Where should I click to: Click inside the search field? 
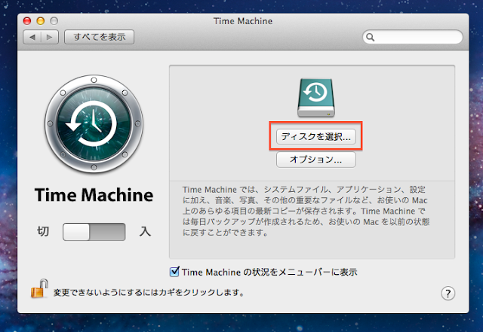(413, 37)
